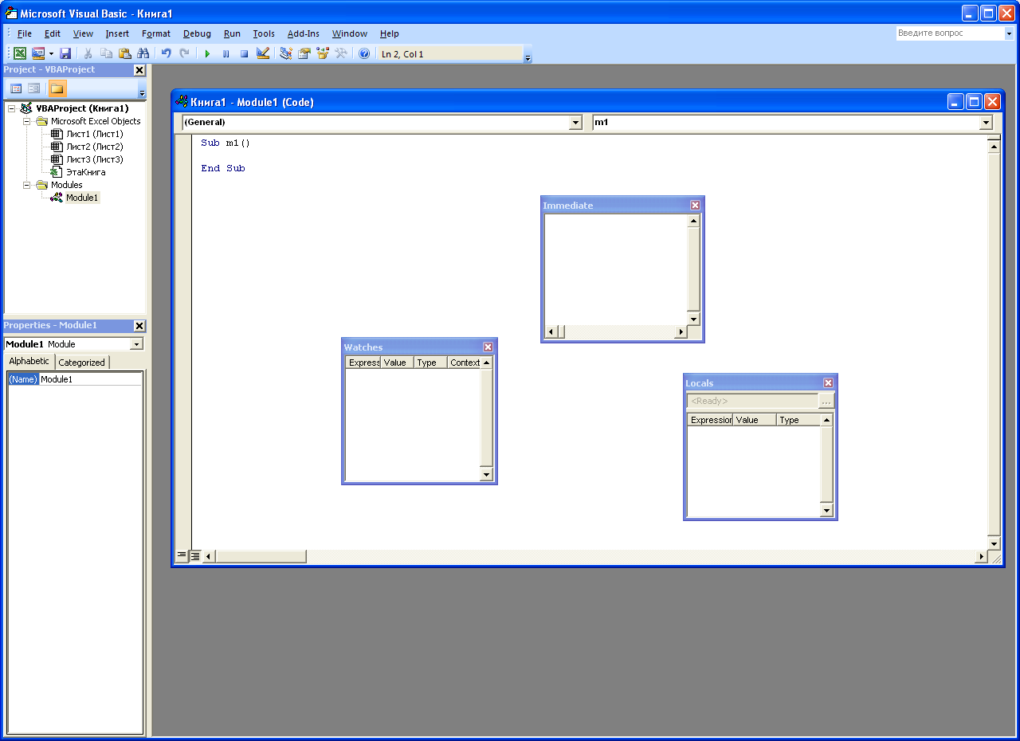Open the Insert UserForm dropdown arrow
Screen dimensions: 1020x741
pyautogui.click(x=51, y=53)
